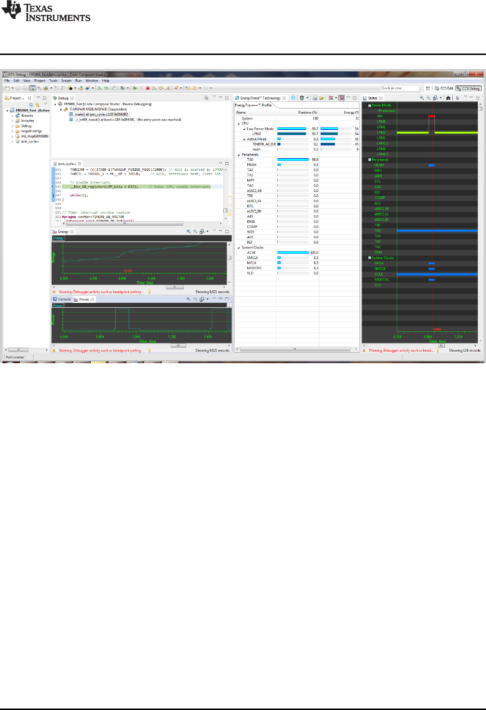
Task: Switch to the Console tab
Action: click(x=62, y=300)
